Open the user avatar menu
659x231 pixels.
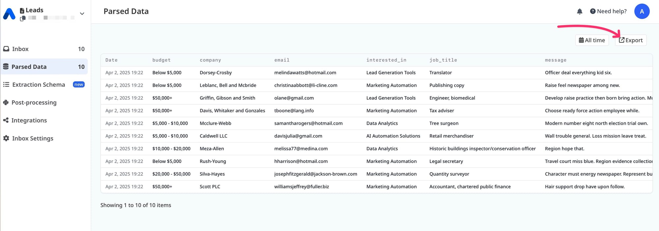click(642, 12)
